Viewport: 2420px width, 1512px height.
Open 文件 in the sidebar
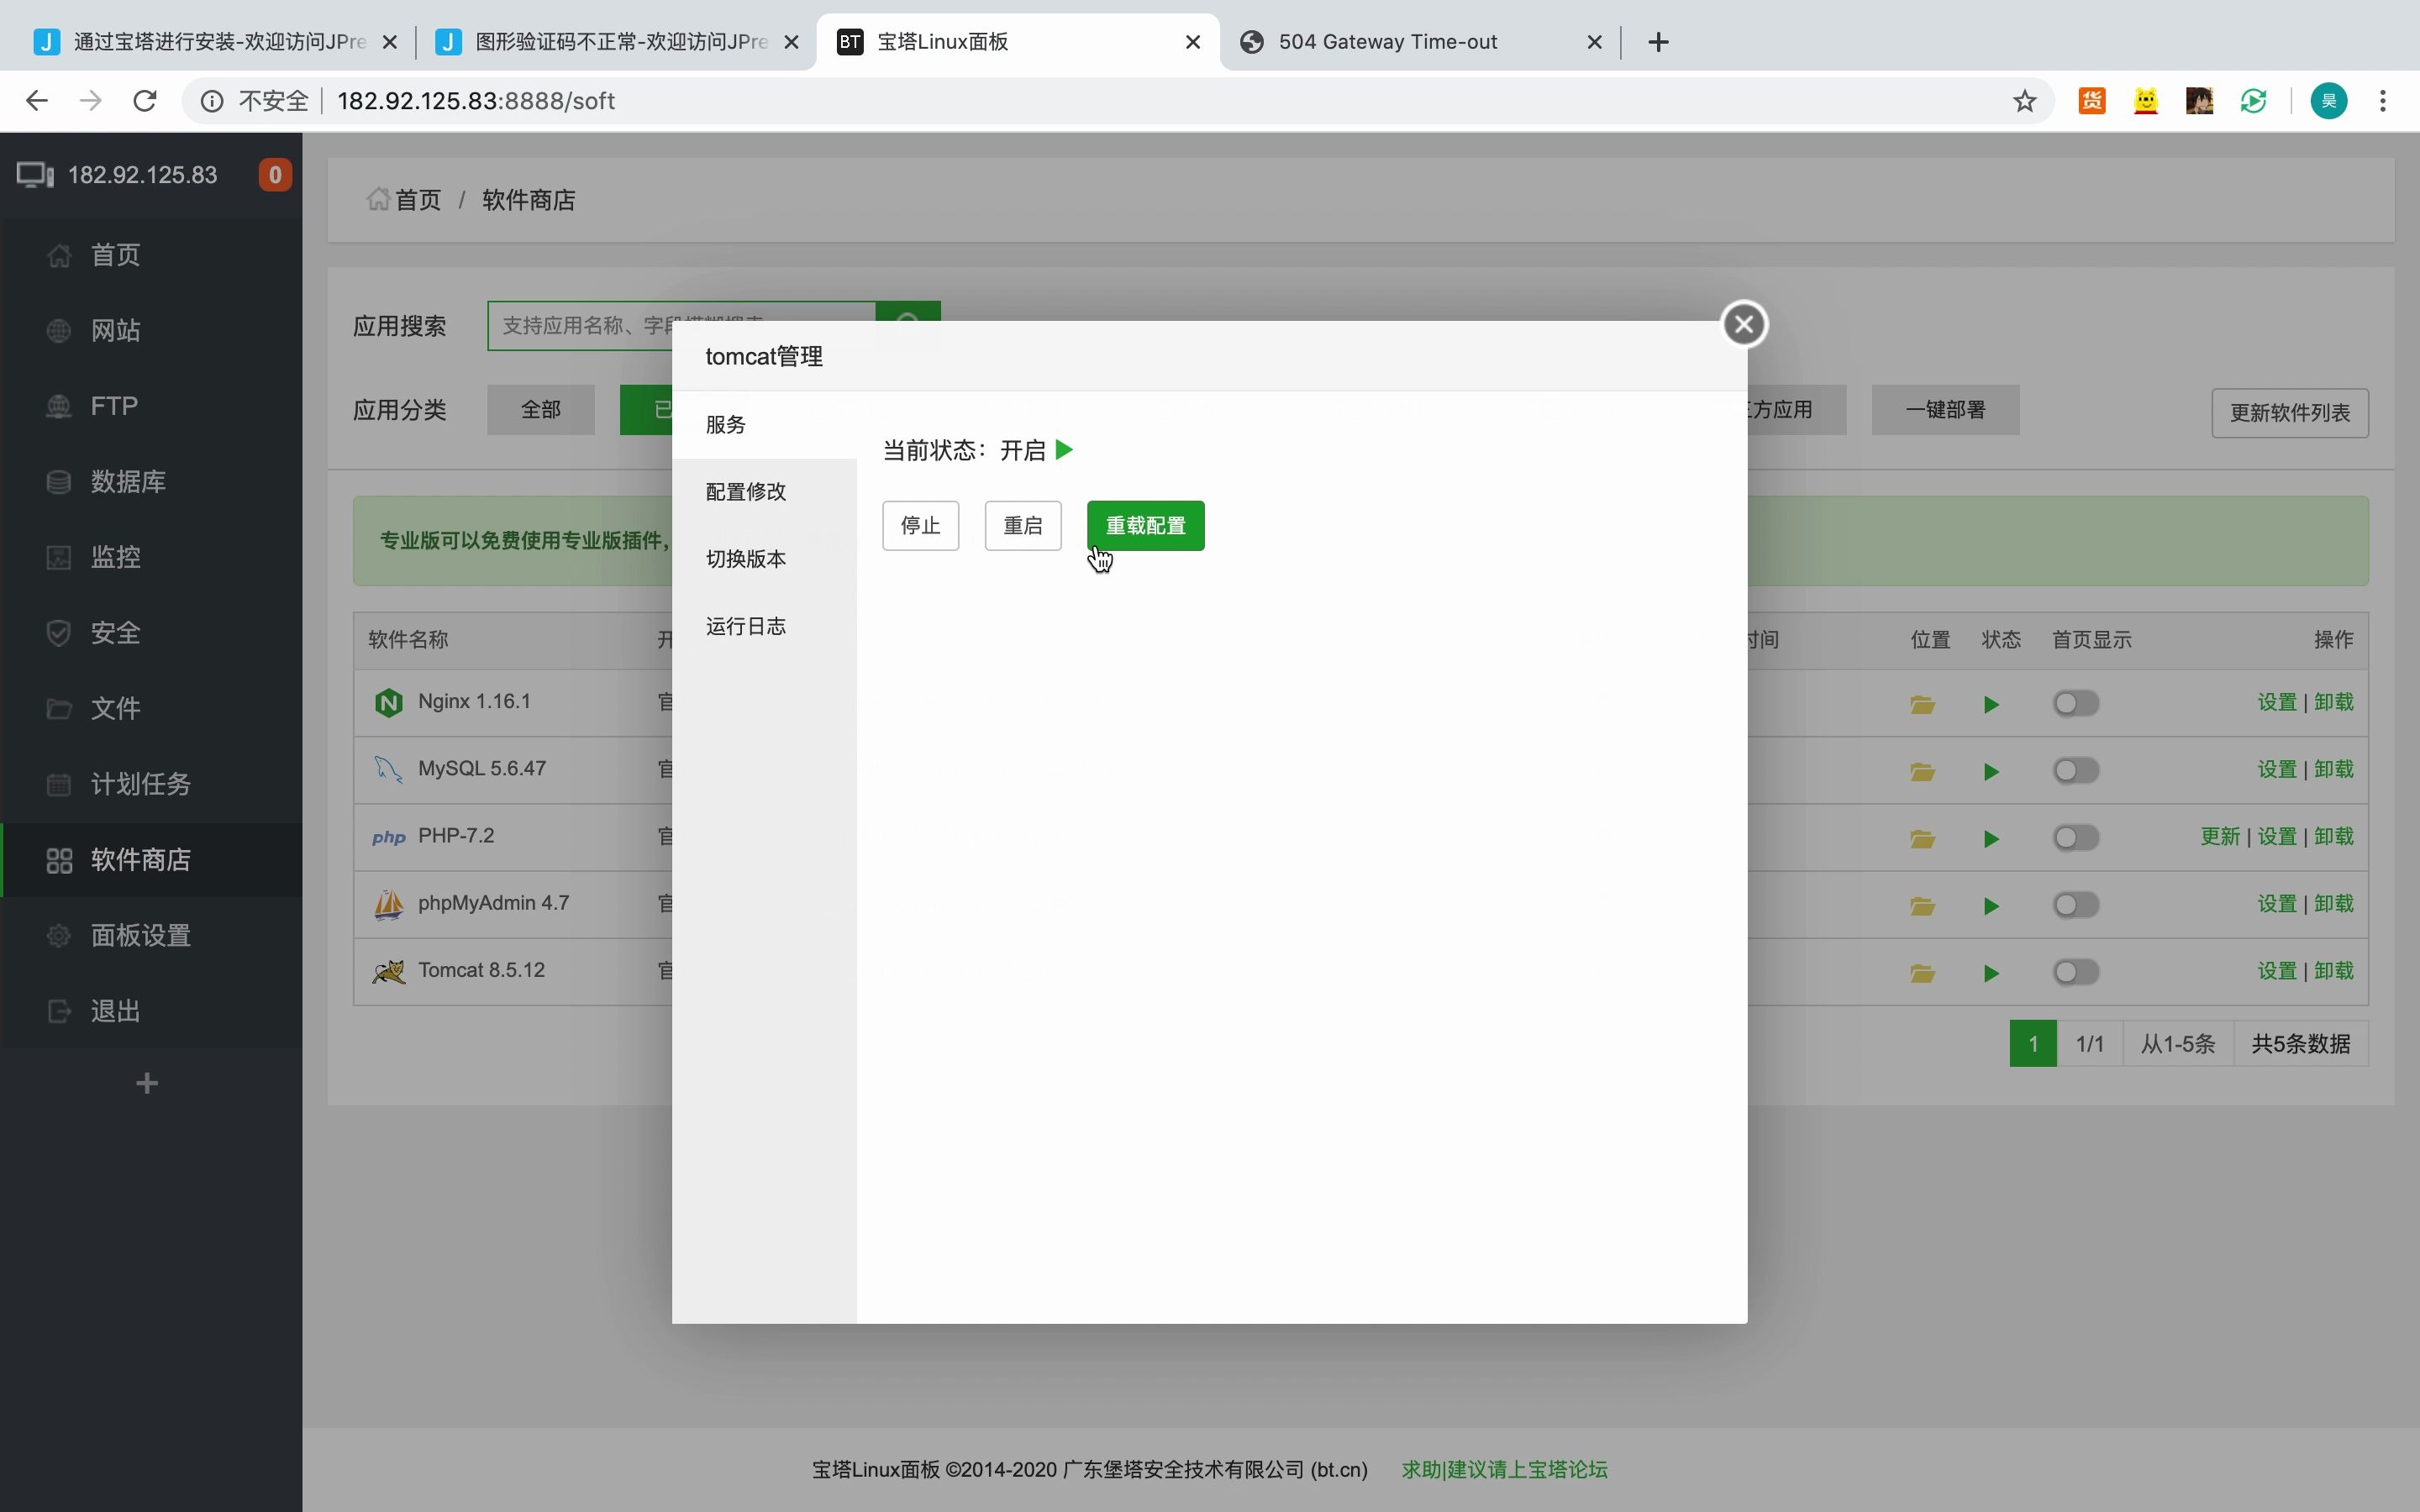151,708
